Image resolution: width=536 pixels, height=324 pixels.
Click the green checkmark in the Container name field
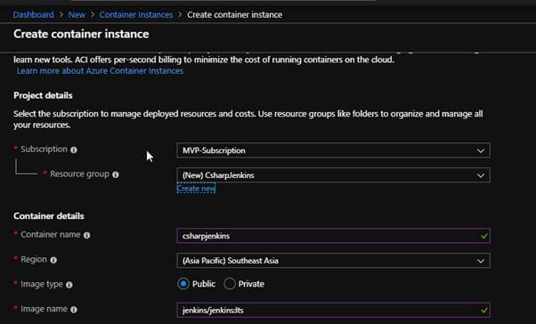pos(483,236)
